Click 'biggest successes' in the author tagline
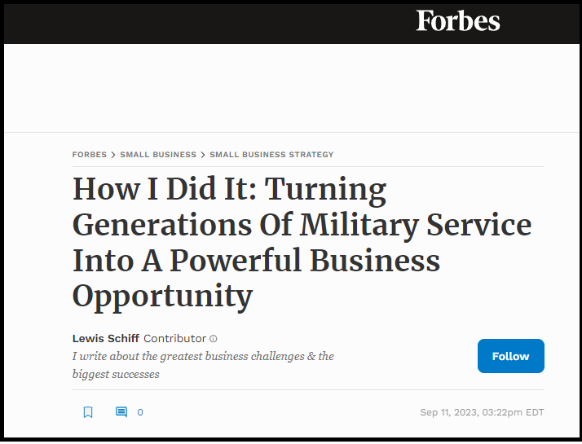 (116, 375)
